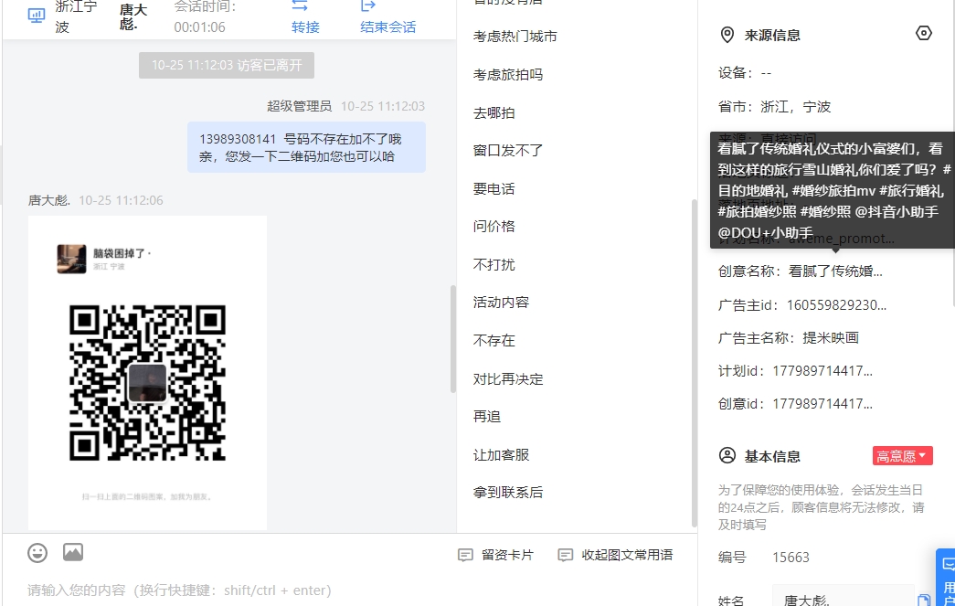Click the location pin icon next to 来源信息
Screen dimensions: 955x606
727,35
